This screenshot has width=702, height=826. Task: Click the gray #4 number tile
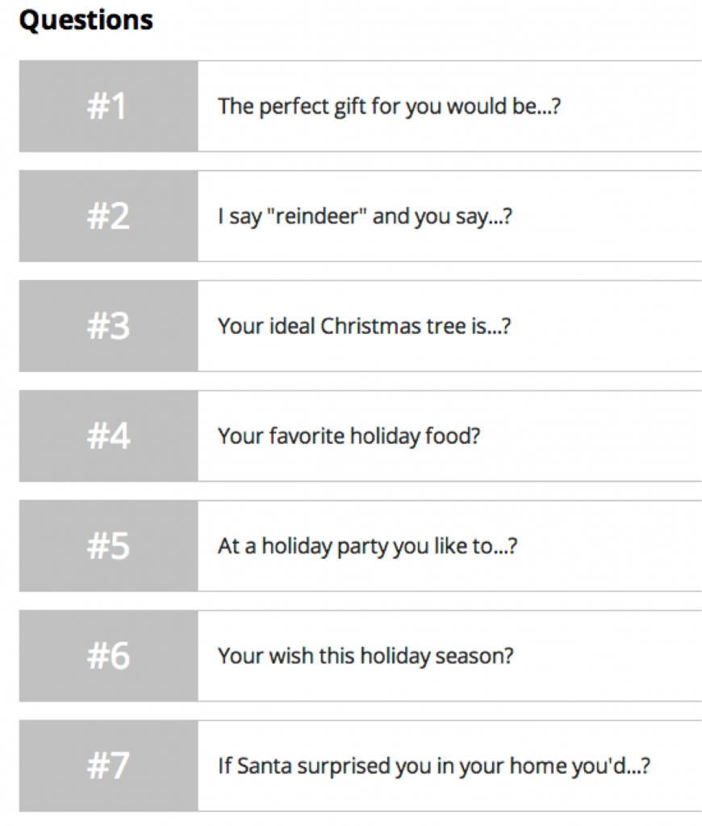click(108, 436)
